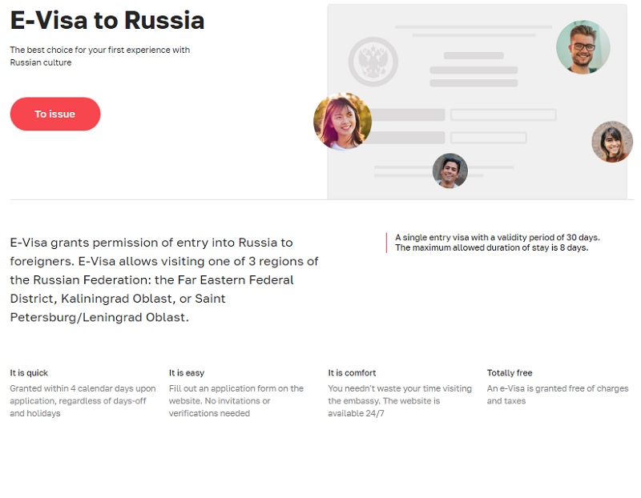The width and height of the screenshot is (641, 498).
Task: Select avatar of bearded man with glasses
Action: pos(583,47)
